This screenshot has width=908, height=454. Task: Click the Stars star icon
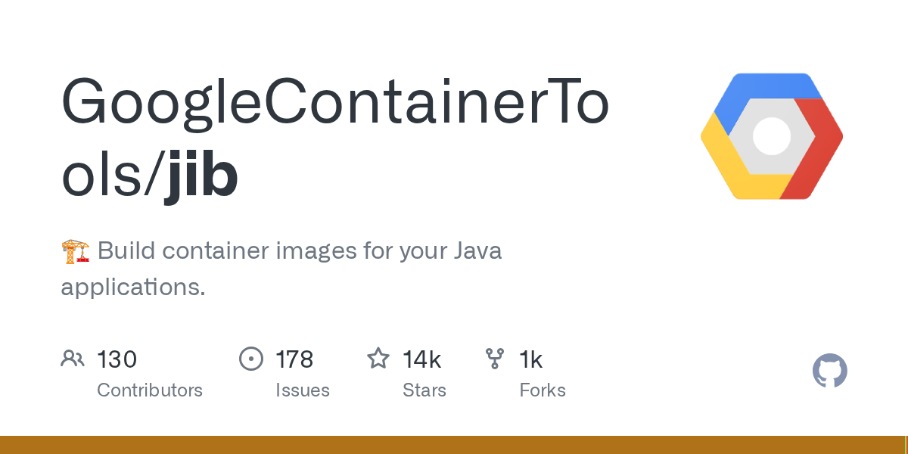point(378,357)
